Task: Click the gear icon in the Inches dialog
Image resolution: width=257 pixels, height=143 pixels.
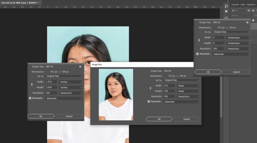Action: pyautogui.click(x=80, y=67)
